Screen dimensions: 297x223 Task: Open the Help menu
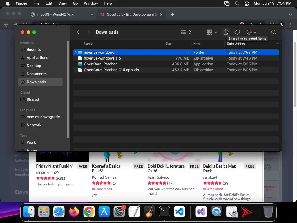[108, 3]
